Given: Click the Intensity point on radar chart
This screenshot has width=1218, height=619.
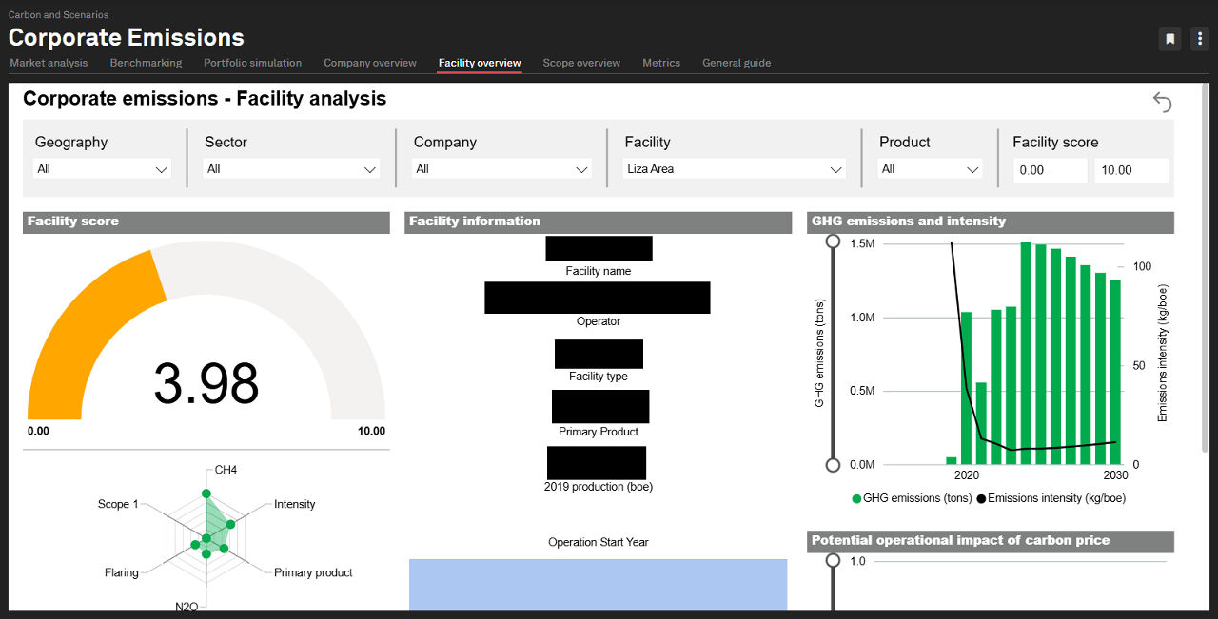Looking at the screenshot, I should [230, 524].
